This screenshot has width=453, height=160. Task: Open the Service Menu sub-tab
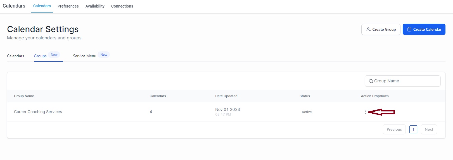[84, 56]
